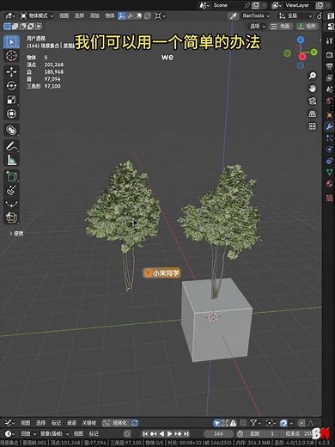Open the 物体 menu in viewport header
Image resolution: width=335 pixels, height=447 pixels.
tap(110, 15)
